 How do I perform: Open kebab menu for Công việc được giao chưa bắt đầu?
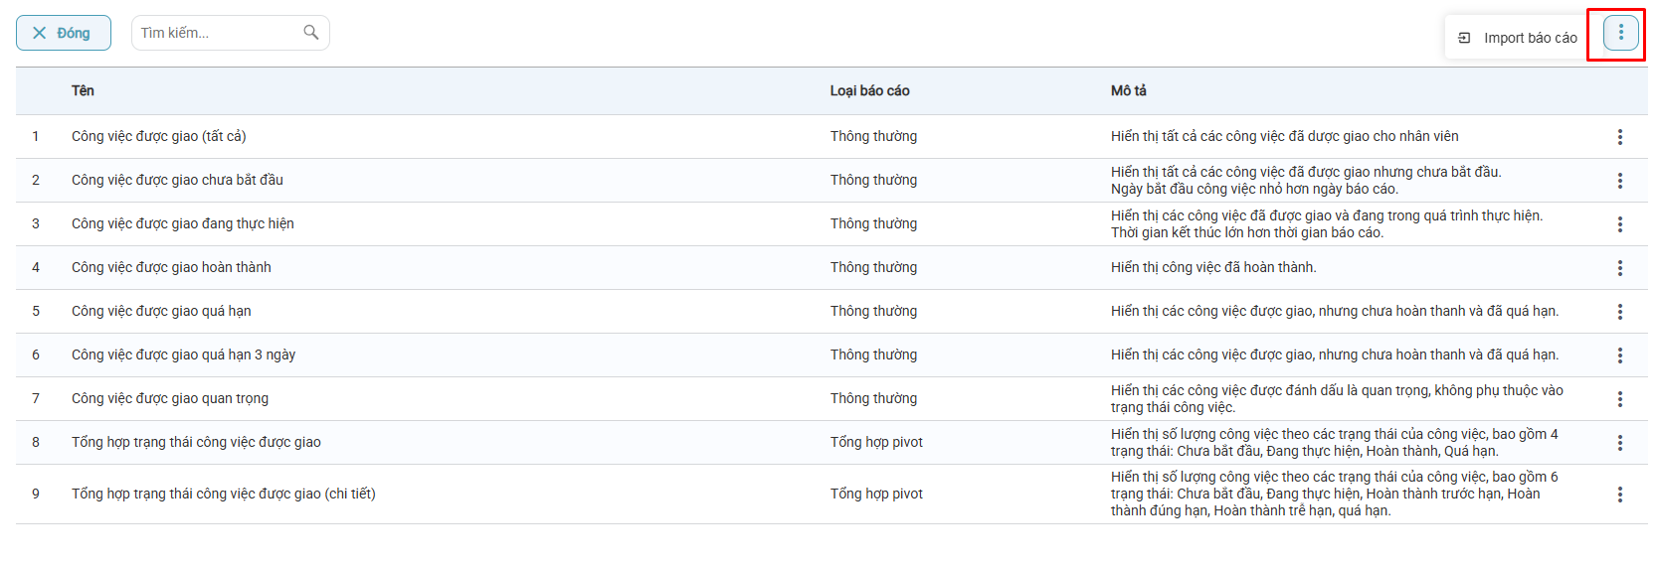pos(1619,181)
